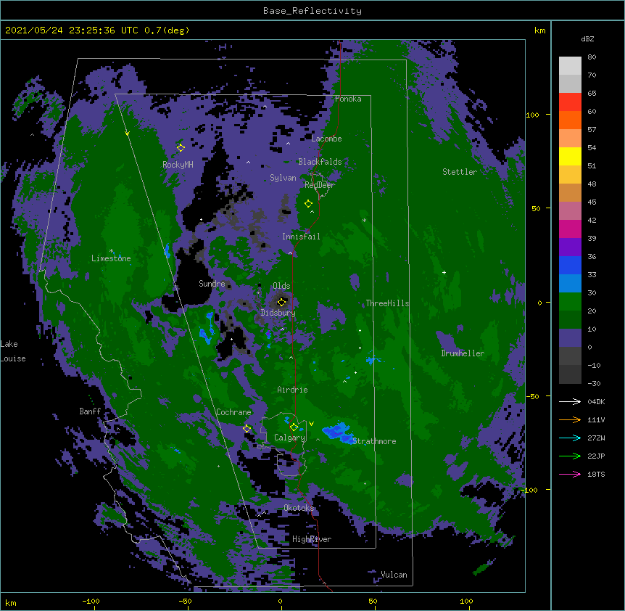The image size is (625, 611).
Task: Click the Didsbury label on the map
Action: tap(278, 313)
